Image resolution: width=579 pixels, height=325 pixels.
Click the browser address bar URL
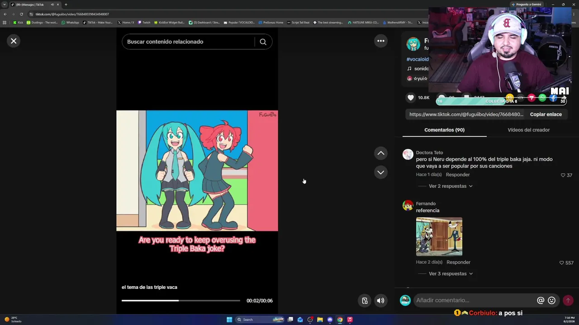click(72, 14)
